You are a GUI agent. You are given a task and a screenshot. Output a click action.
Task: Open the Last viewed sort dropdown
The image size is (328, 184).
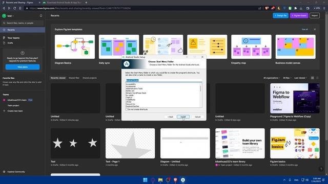point(301,78)
